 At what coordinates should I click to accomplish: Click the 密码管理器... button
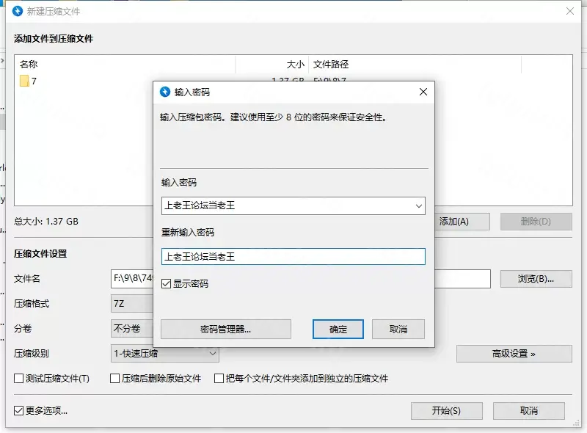(226, 330)
